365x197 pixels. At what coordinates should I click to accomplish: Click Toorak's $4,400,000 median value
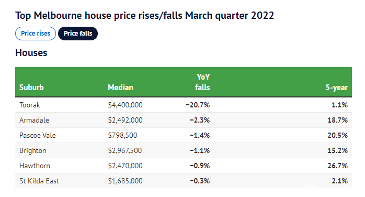(125, 105)
